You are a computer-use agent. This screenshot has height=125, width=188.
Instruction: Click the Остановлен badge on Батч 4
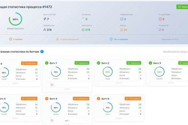[x=29, y=98]
